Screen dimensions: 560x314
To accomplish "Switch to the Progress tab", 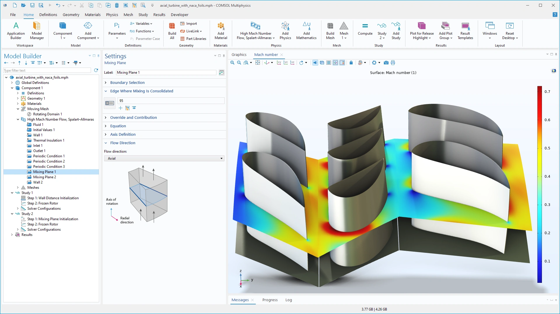I will 270,300.
